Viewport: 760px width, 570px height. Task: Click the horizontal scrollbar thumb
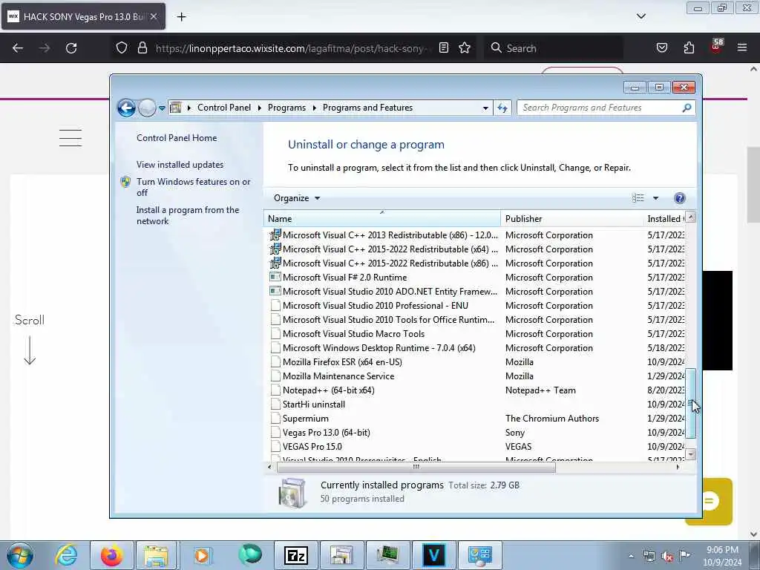416,467
